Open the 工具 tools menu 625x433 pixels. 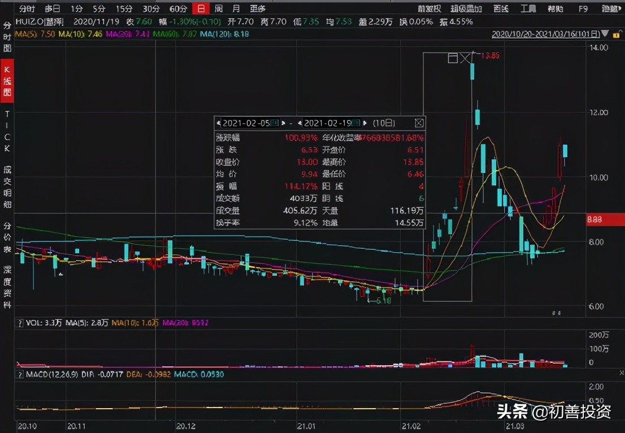[528, 8]
